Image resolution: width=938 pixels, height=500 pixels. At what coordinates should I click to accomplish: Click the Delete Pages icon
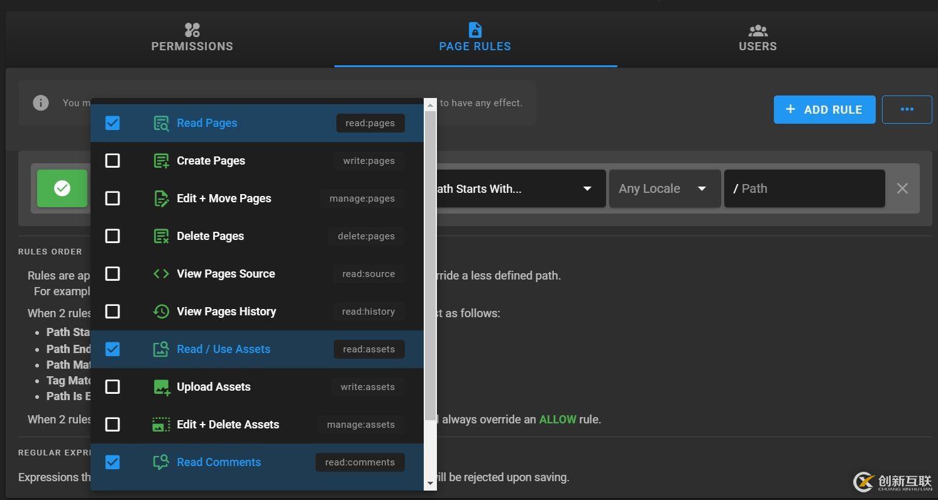161,236
